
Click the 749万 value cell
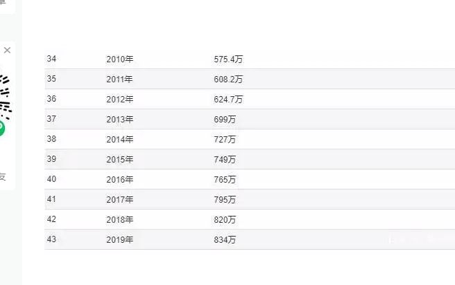coord(225,159)
